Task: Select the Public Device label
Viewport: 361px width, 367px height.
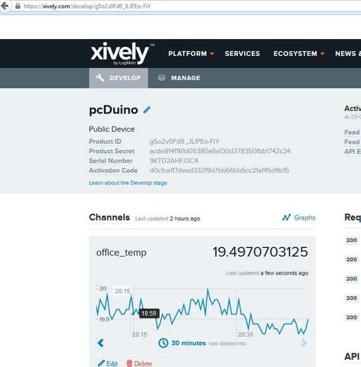Action: [x=112, y=129]
